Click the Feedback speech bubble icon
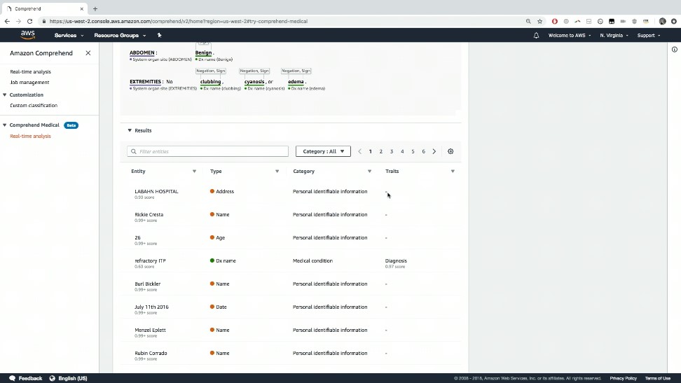The height and width of the screenshot is (383, 681). click(x=12, y=378)
